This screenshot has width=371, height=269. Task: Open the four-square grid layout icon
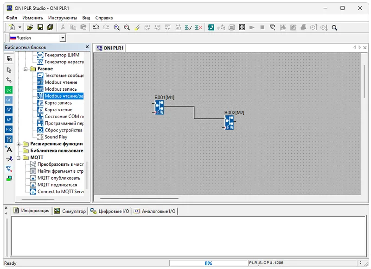[x=242, y=27]
